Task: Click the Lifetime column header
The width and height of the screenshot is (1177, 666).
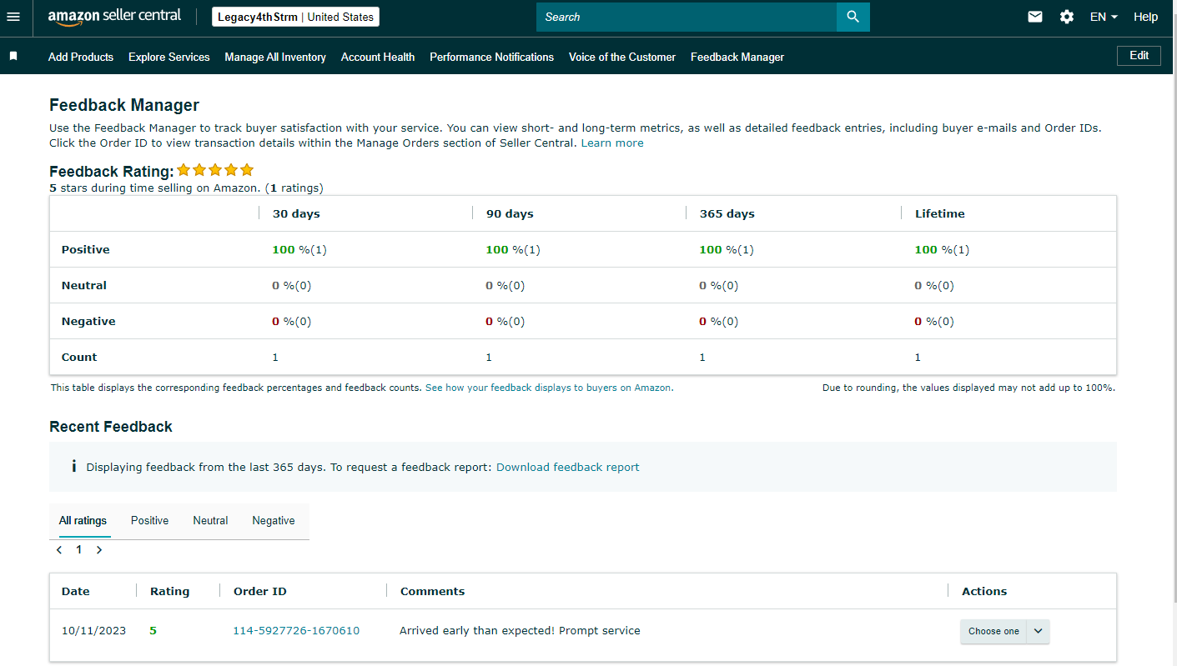Action: point(940,213)
